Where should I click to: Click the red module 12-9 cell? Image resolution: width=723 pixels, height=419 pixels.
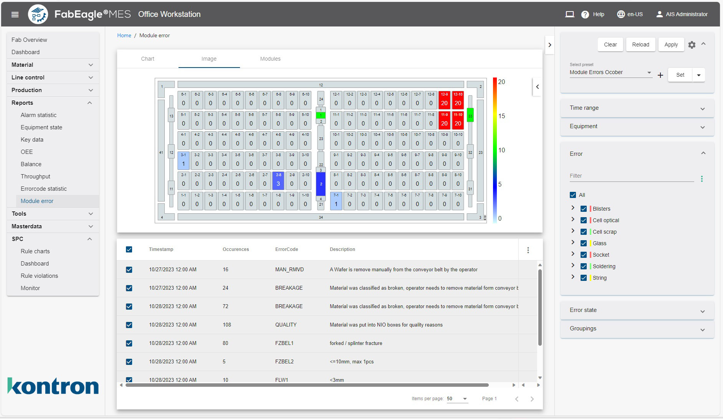coord(444,100)
